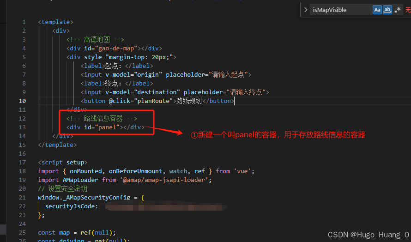The width and height of the screenshot is (411, 242).
Task: Click the securityJsCode property name
Action: [x=72, y=206]
